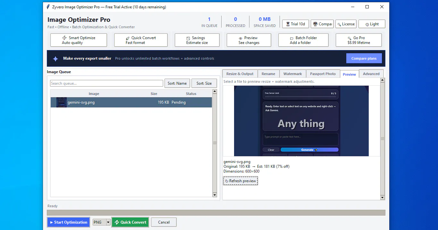Image resolution: width=438 pixels, height=230 pixels.
Task: Click the Start Optimization button
Action: tap(68, 222)
